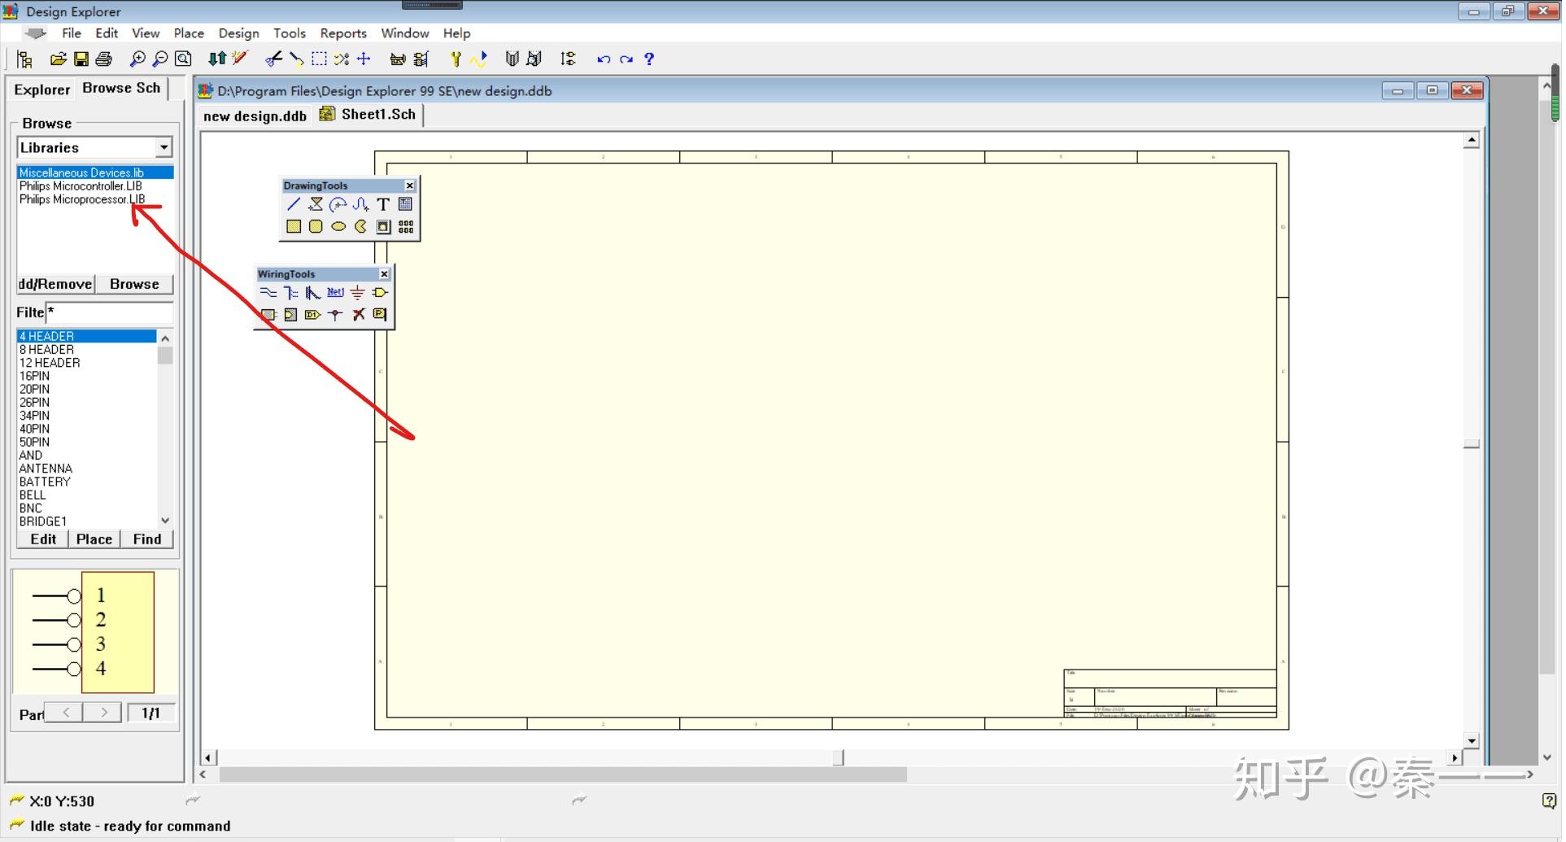This screenshot has height=842, width=1566.
Task: Choose the polygon tool in DrawingTools
Action: click(316, 204)
